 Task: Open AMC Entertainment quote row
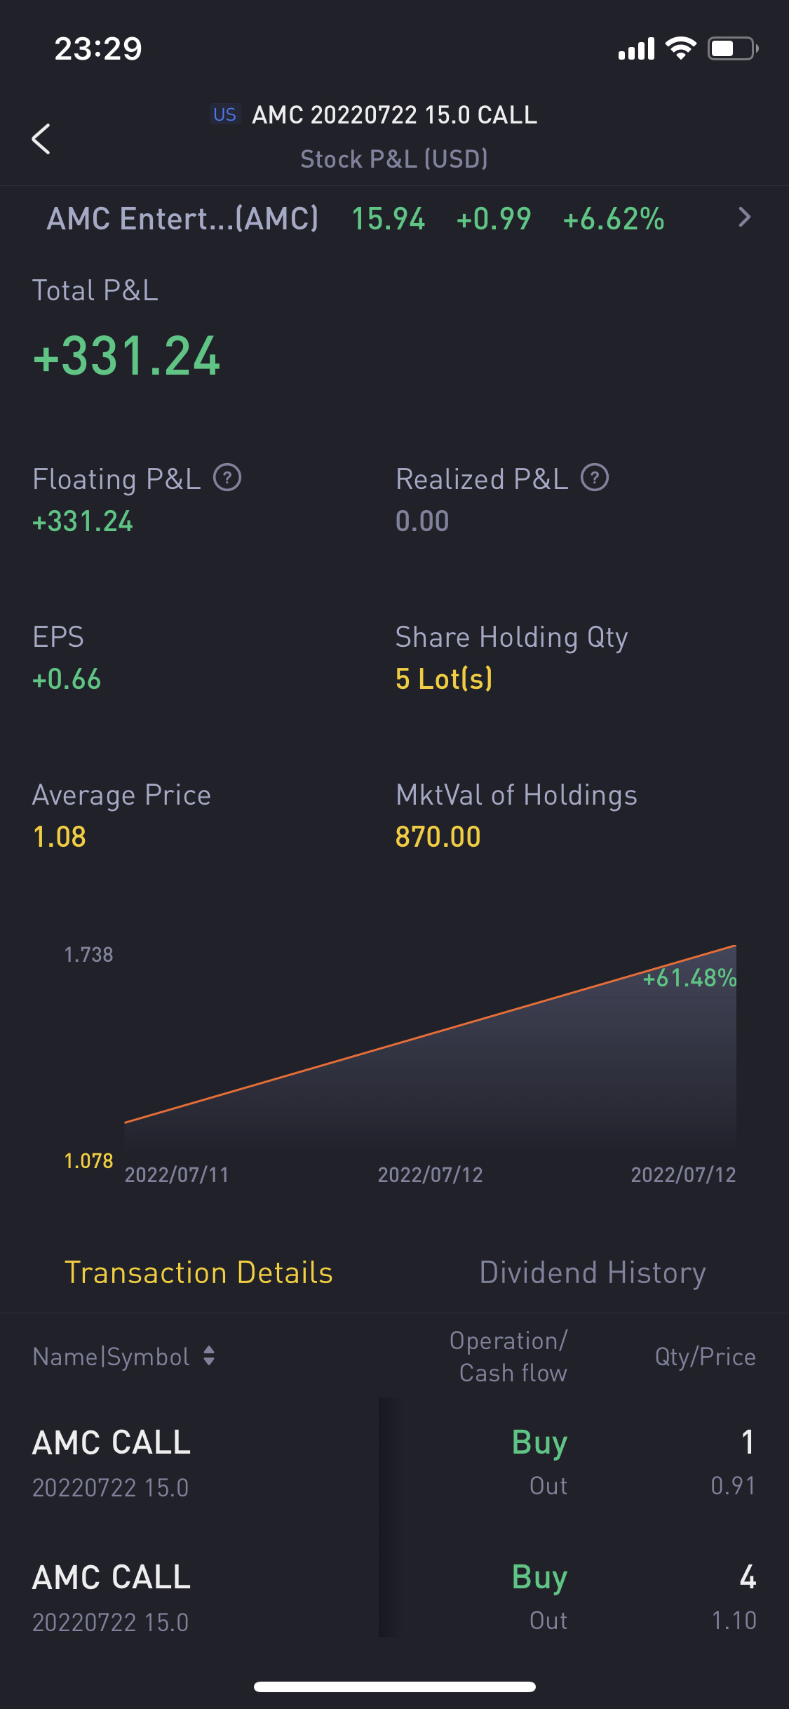(182, 218)
